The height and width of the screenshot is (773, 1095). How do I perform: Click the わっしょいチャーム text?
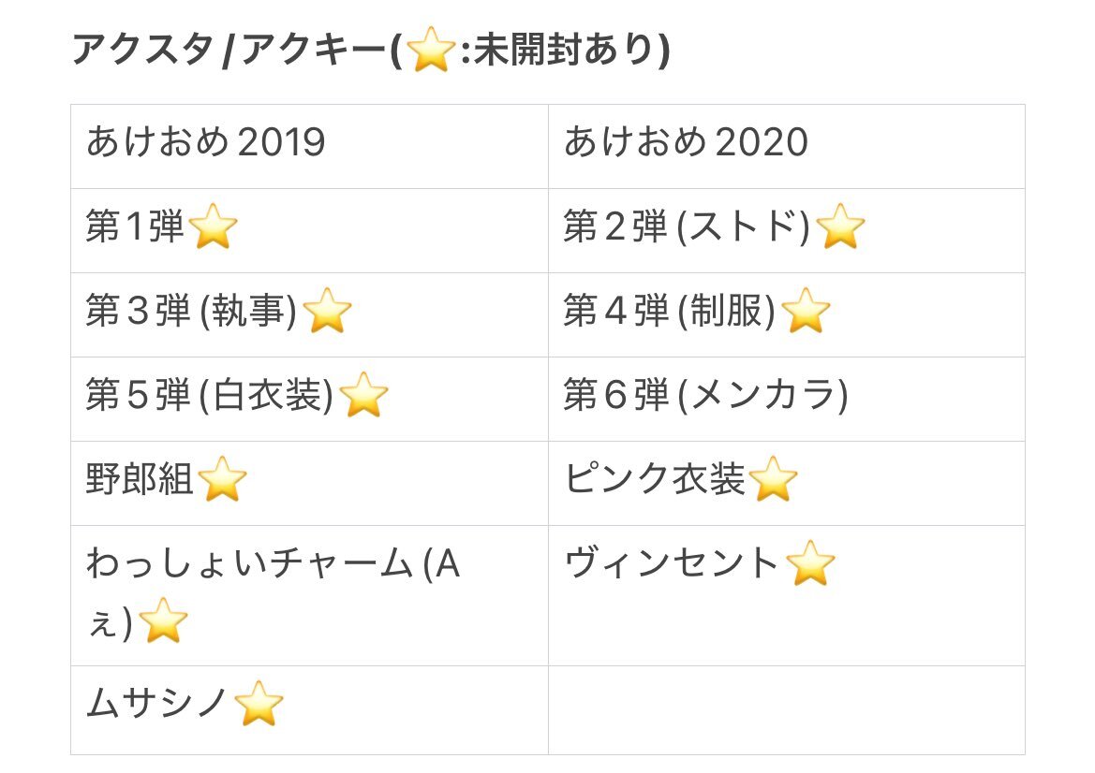250,563
